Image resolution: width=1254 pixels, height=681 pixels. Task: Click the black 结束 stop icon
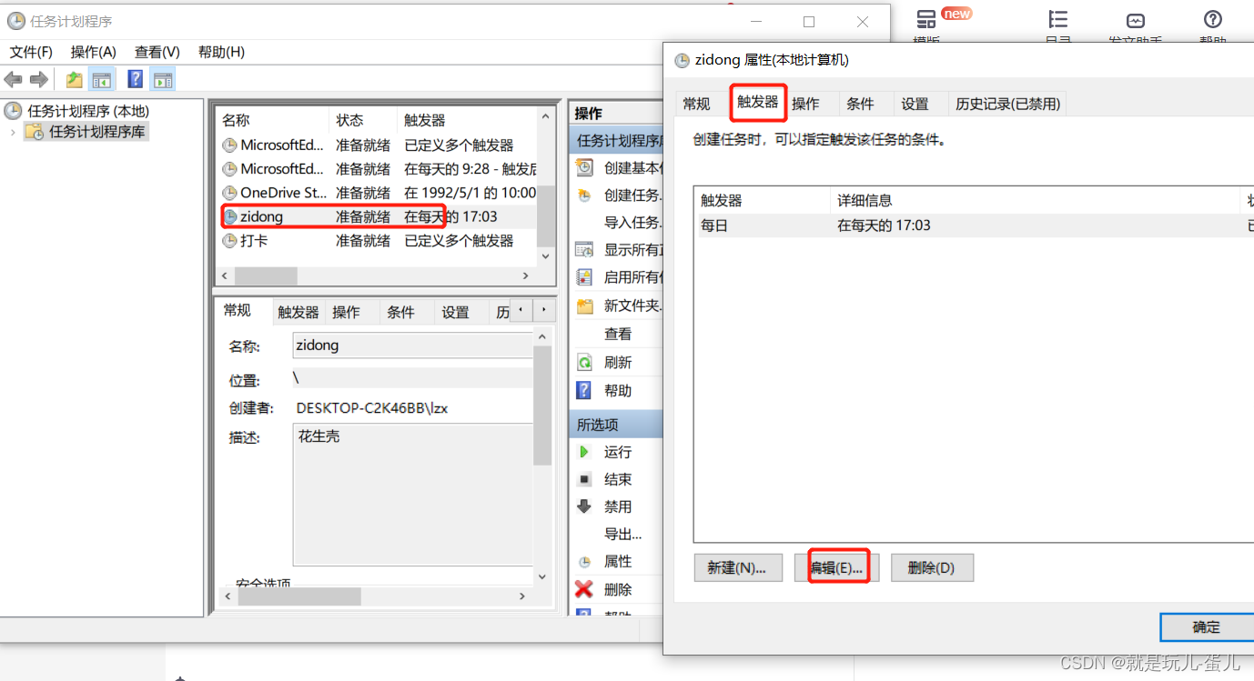click(585, 479)
